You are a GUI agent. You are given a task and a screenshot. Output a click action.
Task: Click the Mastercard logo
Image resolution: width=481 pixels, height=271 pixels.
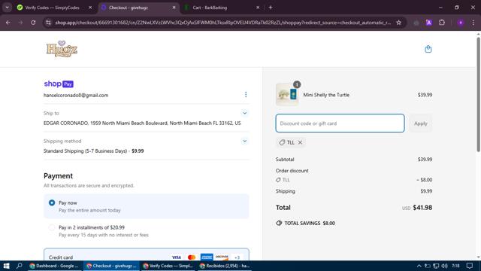[x=192, y=257]
